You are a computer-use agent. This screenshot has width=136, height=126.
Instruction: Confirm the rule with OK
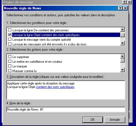93,120
